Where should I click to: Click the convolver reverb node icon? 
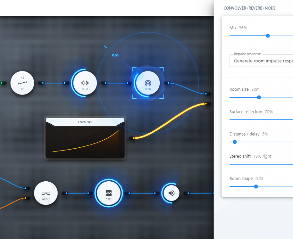[148, 83]
